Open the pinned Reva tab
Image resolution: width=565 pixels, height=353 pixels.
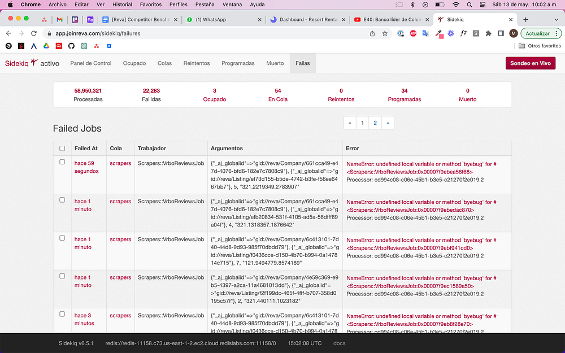[90, 20]
